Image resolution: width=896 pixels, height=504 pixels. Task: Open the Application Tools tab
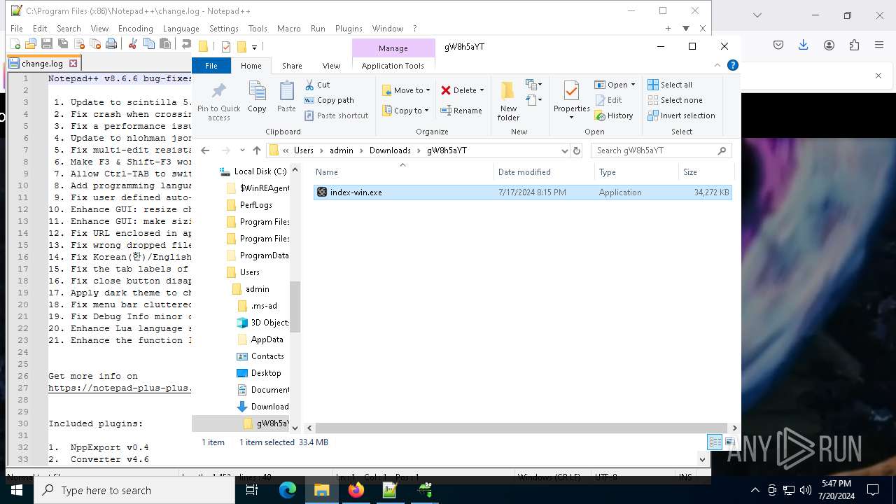(393, 66)
